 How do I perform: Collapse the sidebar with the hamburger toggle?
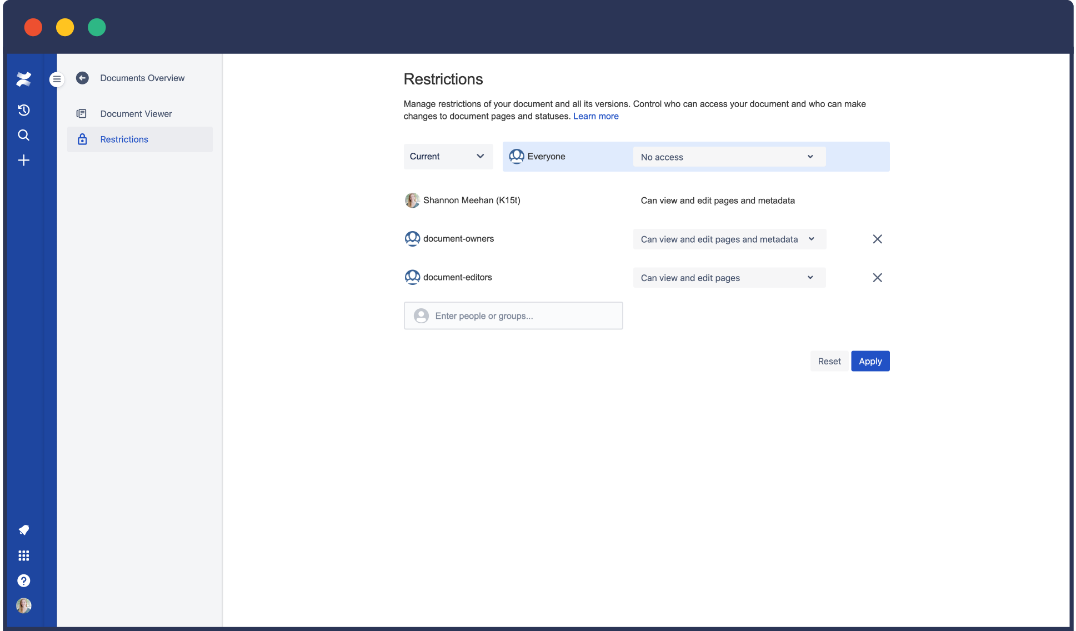pos(57,79)
